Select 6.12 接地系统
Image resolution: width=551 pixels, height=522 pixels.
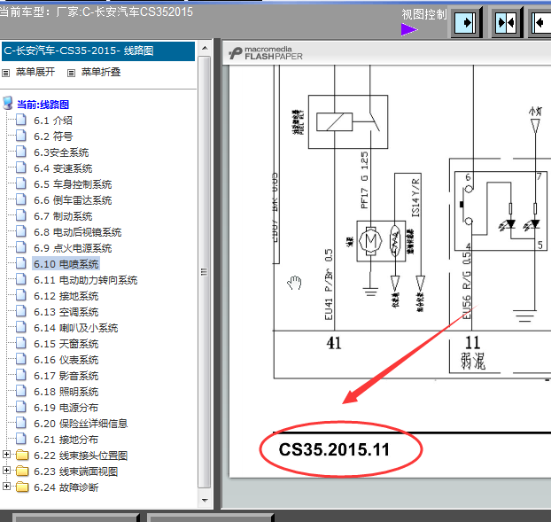(66, 296)
